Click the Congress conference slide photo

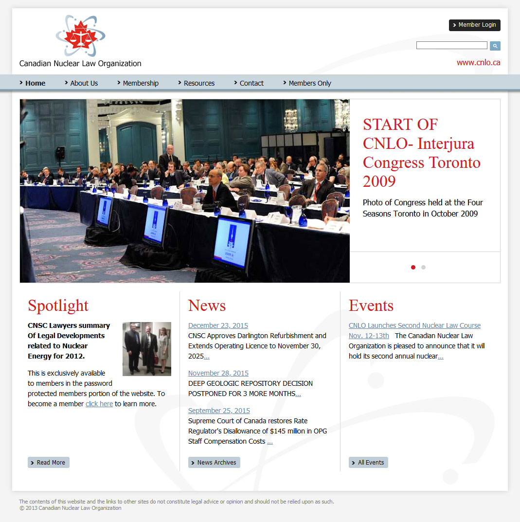pos(185,191)
